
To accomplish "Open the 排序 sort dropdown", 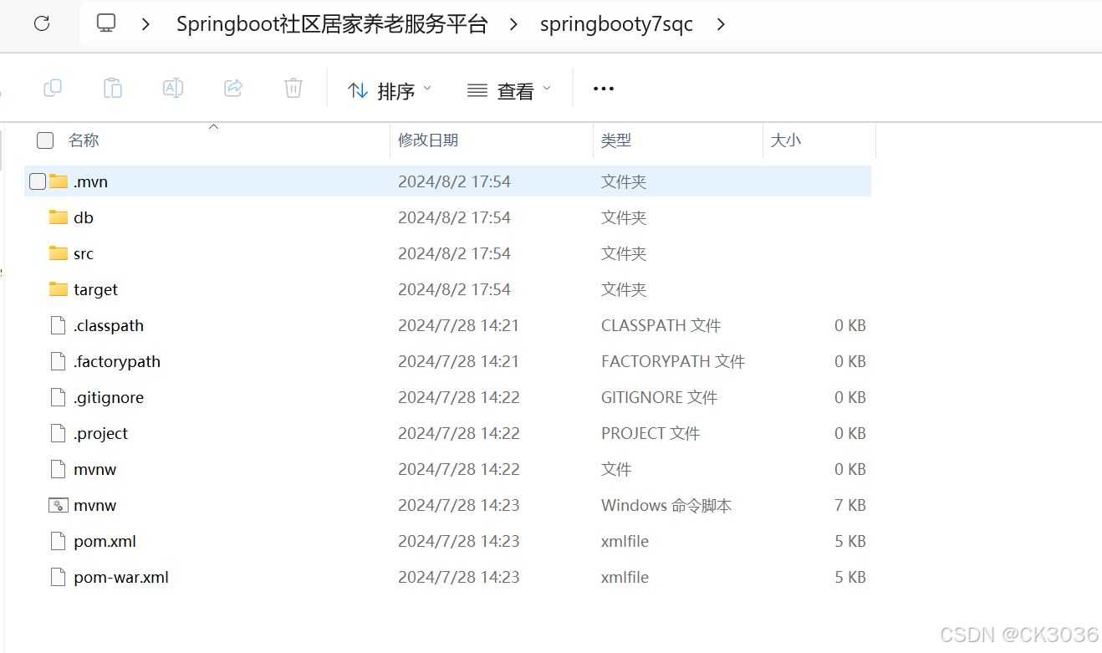I will (390, 89).
